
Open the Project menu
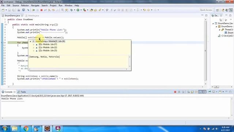pyautogui.click(x=53, y=5)
